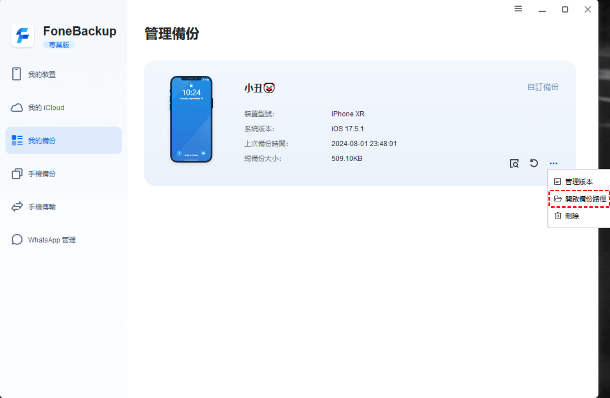Click the 管理備份 page heading
Screen dimensions: 610x398
coord(172,34)
